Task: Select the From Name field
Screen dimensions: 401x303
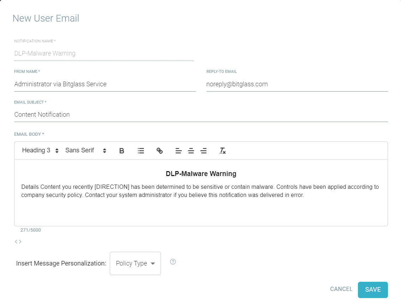Action: (x=105, y=84)
